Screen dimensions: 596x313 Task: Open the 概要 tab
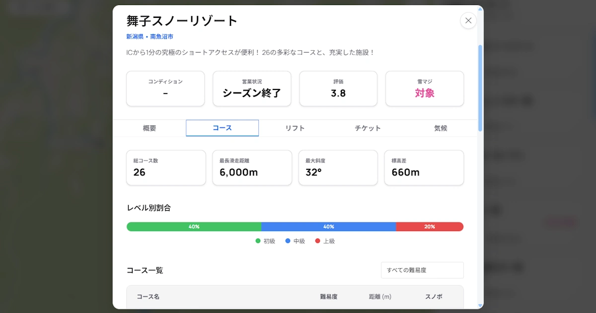149,128
